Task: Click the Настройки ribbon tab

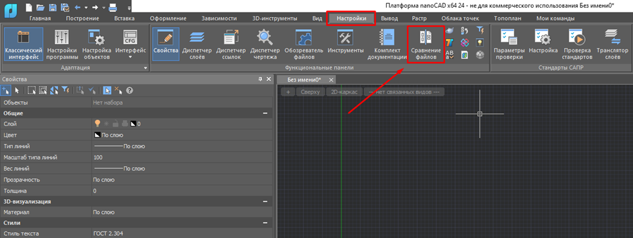Action: coord(351,19)
